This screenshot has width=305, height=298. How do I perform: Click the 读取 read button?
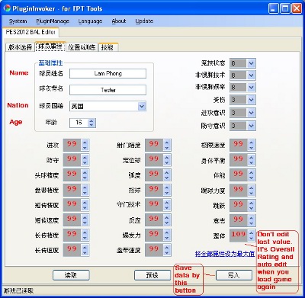tap(71, 275)
